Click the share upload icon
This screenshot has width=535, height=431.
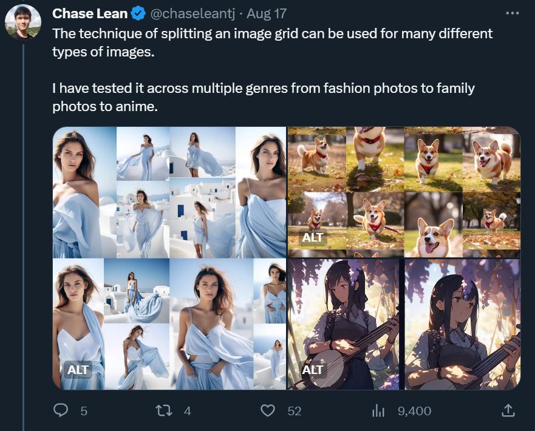coord(508,411)
